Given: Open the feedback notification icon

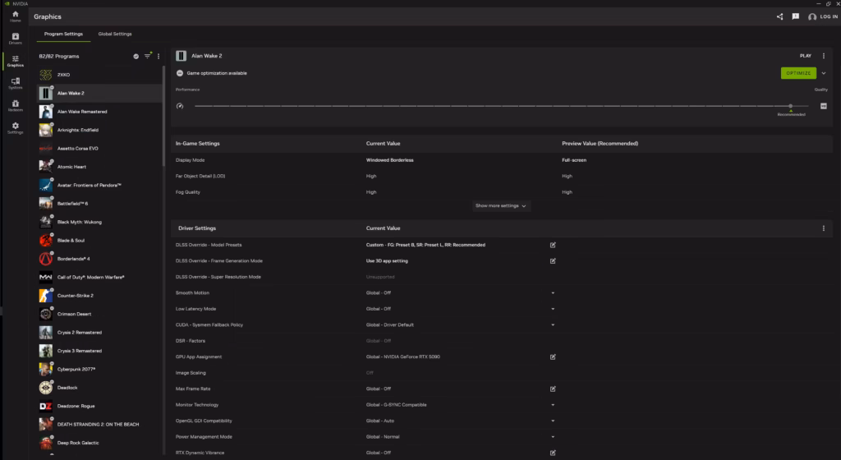Looking at the screenshot, I should [x=795, y=16].
